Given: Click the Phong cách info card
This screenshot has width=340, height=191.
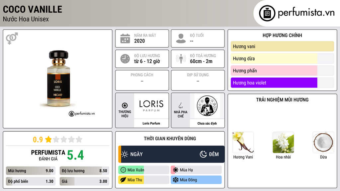Looking at the screenshot, I should coord(142,80).
